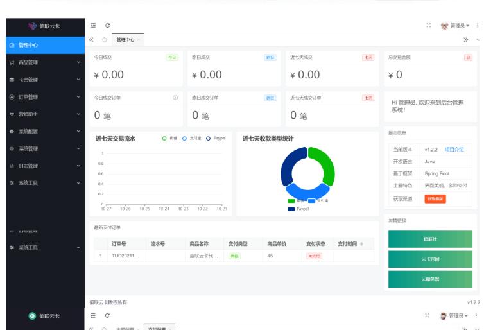Screen dimensions: 484x330
Task: Toggle green 微信 legend under donut chart
Action: (x=295, y=201)
